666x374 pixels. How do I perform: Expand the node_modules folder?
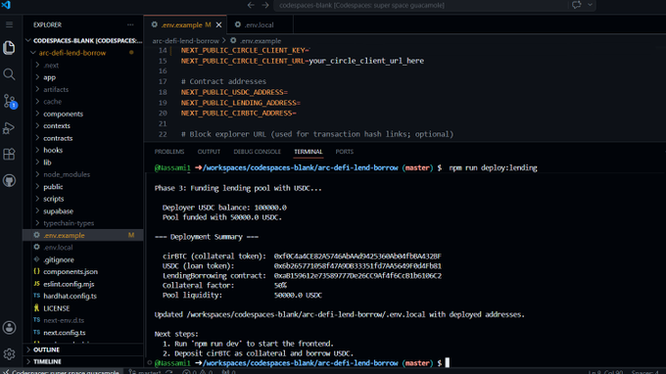click(83, 174)
